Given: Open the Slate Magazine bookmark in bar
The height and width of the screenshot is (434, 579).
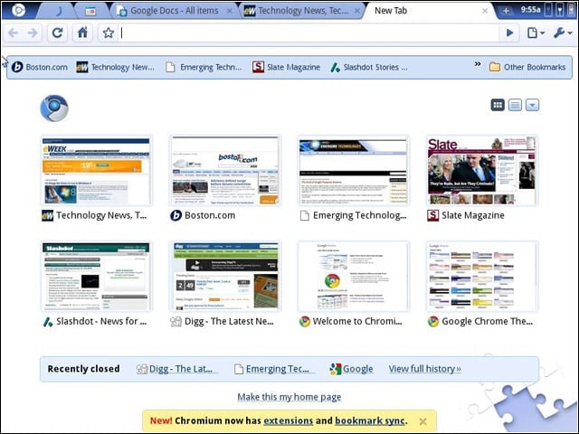Looking at the screenshot, I should 286,67.
